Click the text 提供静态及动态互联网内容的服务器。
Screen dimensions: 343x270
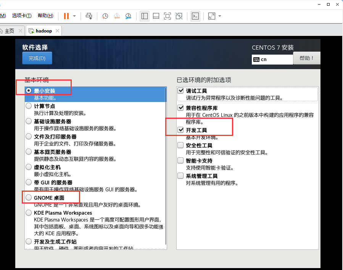75,159
